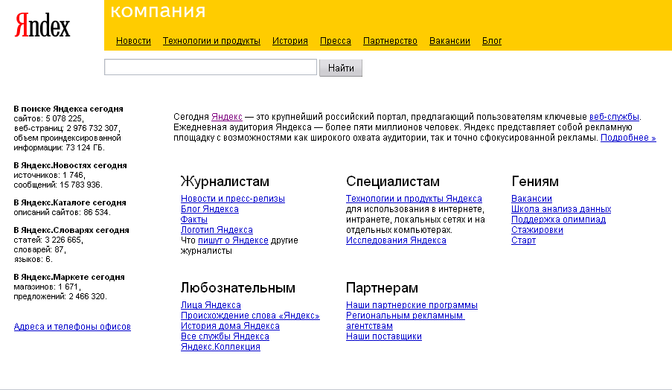Click the 'веб-страниц: 2 976 732 307' statistic
The width and height of the screenshot is (672, 390).
point(66,128)
